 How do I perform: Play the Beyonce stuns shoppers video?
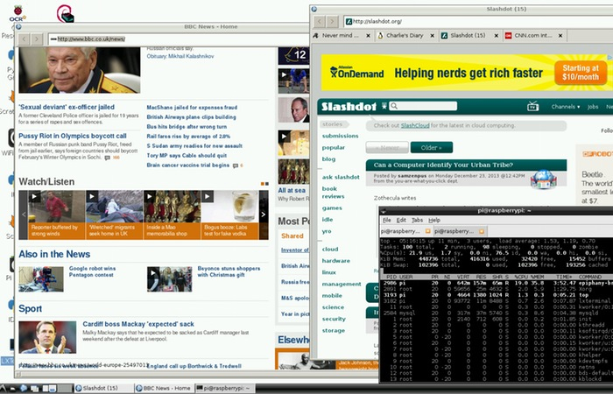[x=153, y=272]
